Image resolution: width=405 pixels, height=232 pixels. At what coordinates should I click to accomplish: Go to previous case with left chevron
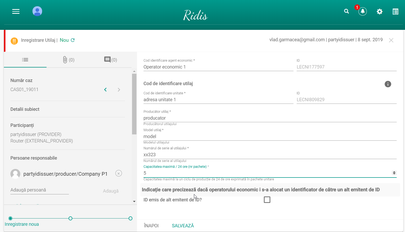(x=105, y=90)
